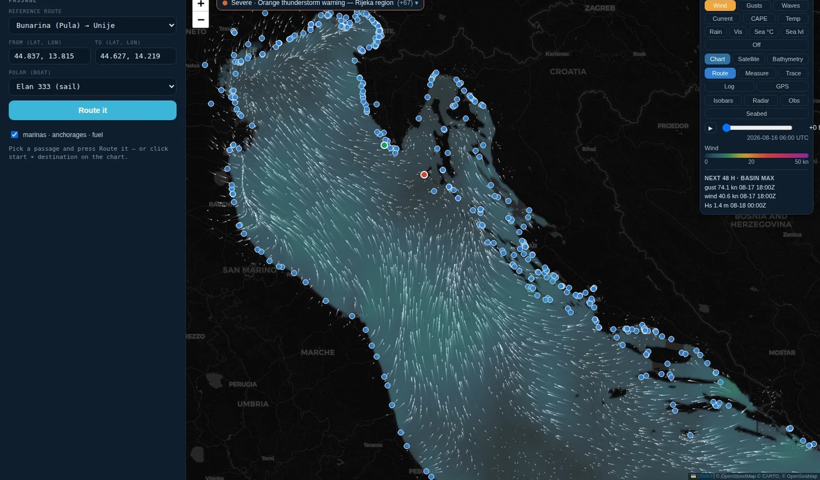Edit the To lat/lon field
The width and height of the screenshot is (820, 480).
135,56
